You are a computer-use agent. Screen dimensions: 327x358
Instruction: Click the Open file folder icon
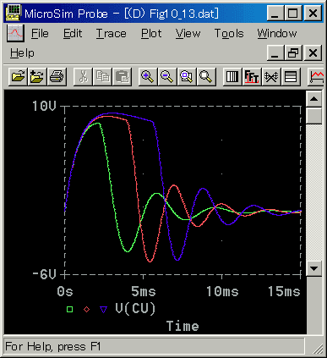(19, 76)
